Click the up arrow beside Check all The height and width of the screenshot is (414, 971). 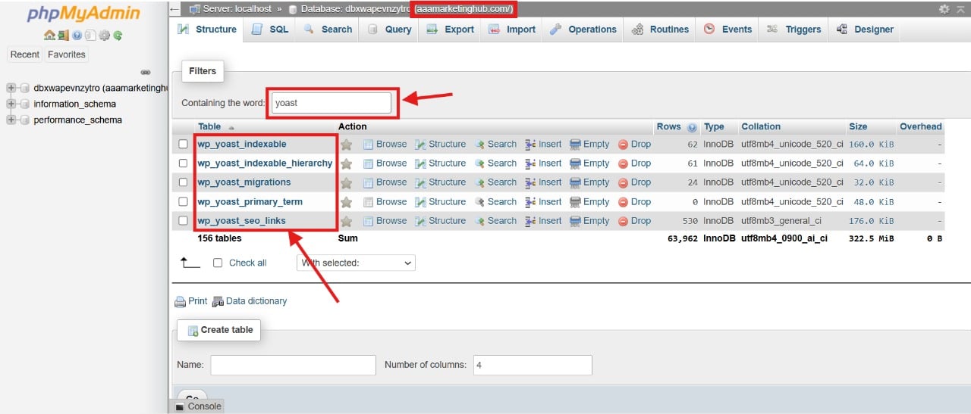(x=190, y=263)
